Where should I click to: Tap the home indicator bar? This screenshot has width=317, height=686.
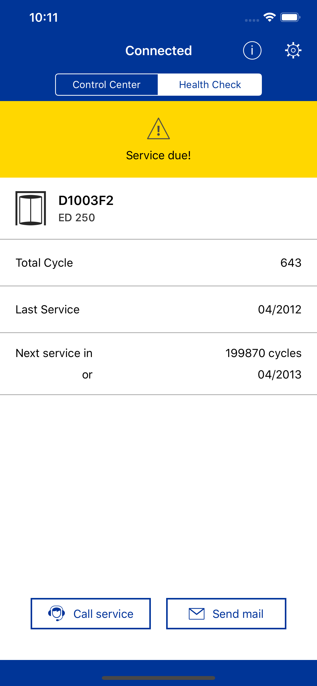[159, 678]
